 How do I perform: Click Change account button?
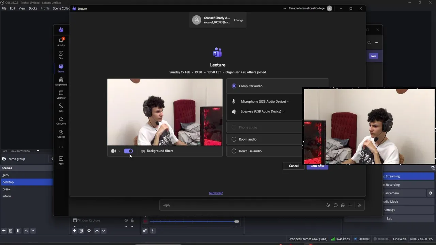[239, 20]
